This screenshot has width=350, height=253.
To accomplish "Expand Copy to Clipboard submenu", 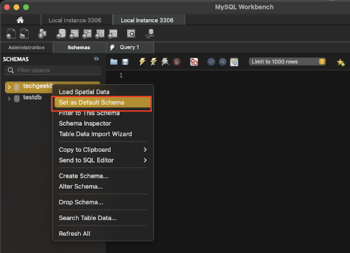I will (103, 150).
